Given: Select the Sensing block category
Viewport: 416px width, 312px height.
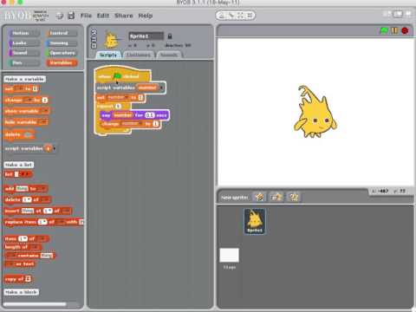Looking at the screenshot, I should tap(62, 43).
